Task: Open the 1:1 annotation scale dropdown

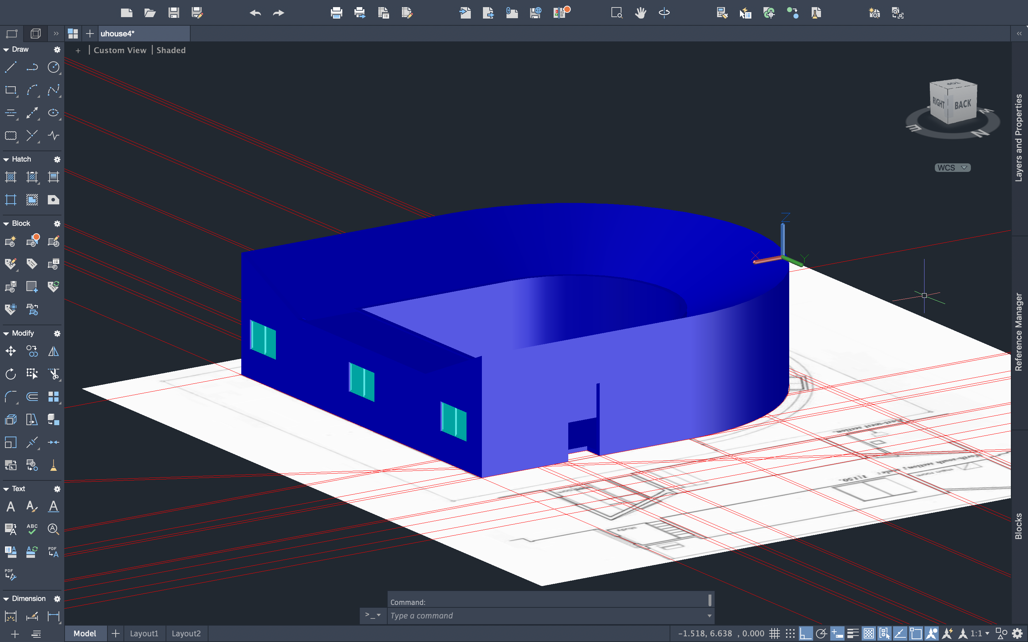Action: tap(979, 633)
